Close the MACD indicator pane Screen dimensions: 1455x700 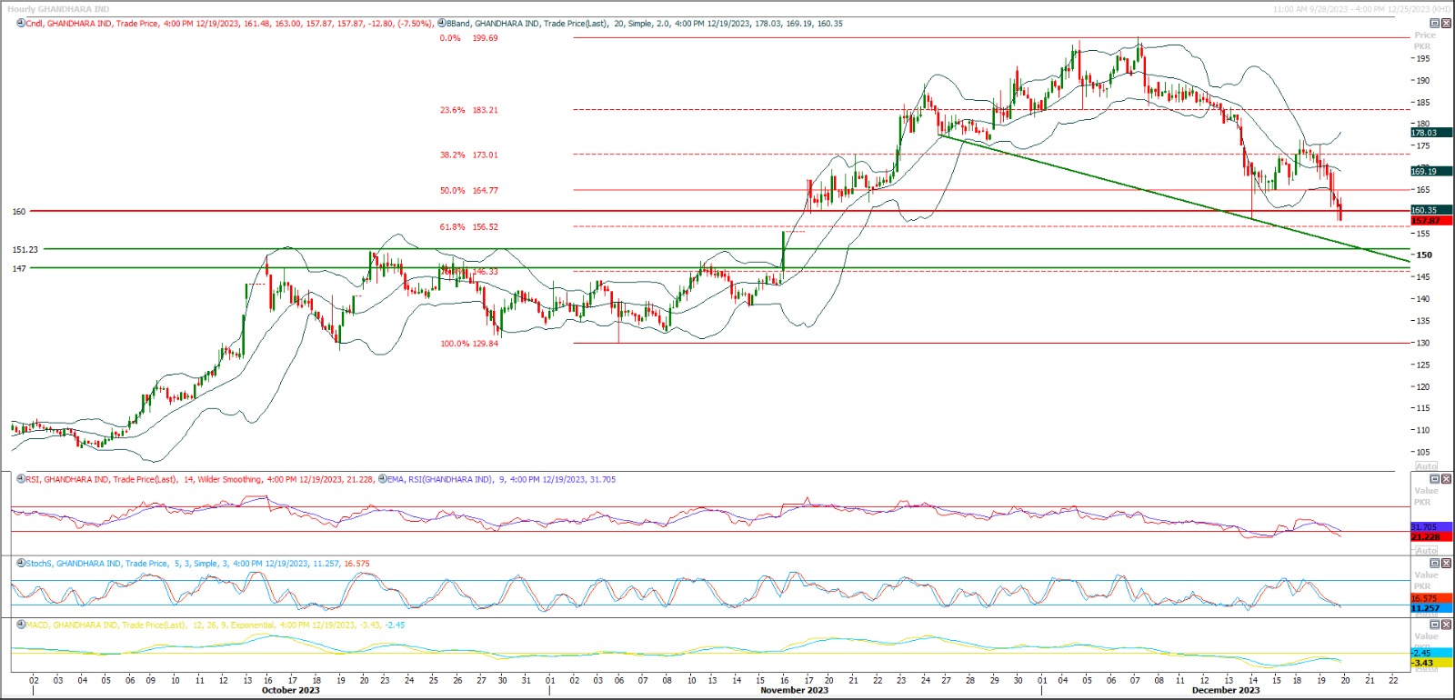1446,625
